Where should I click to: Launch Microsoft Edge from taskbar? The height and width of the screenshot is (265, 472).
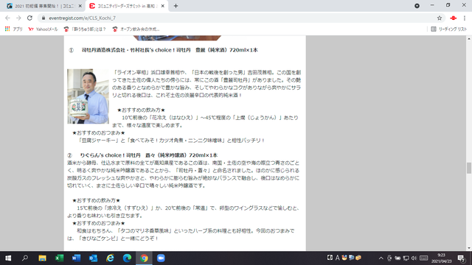tap(127, 258)
